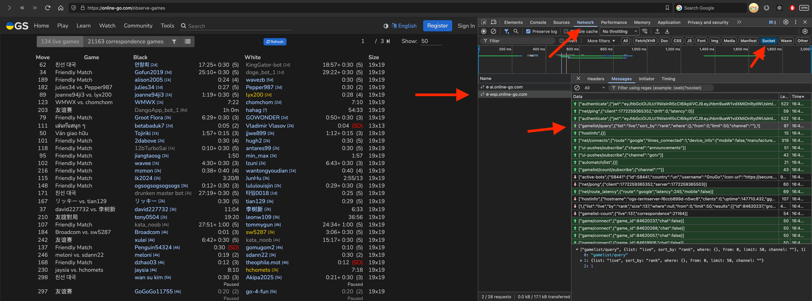
Task: Switch game list to thumbnail view icon
Action: point(187,41)
